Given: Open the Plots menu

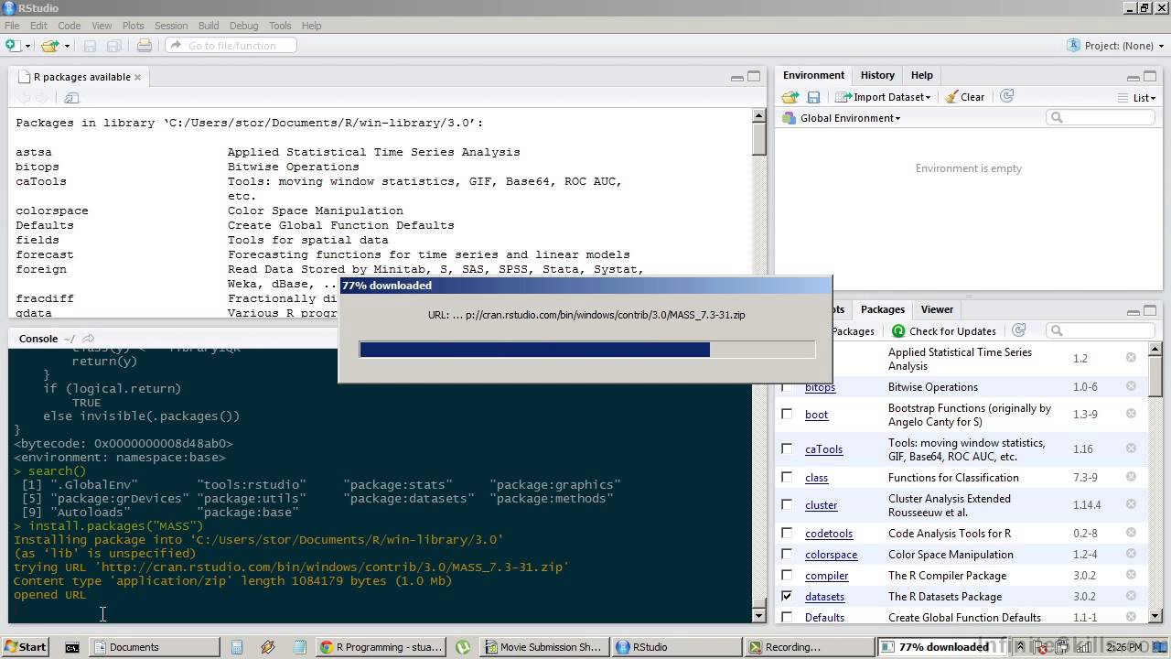Looking at the screenshot, I should coord(133,26).
